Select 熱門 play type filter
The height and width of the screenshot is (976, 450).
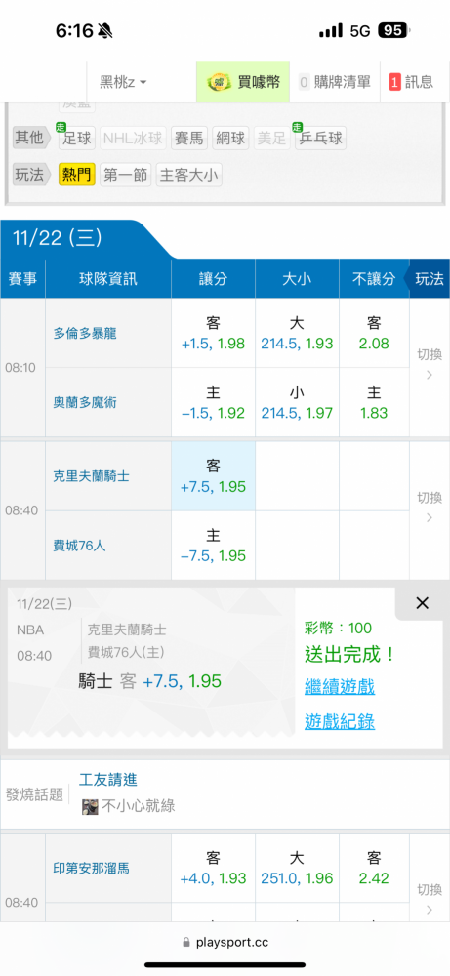[76, 175]
